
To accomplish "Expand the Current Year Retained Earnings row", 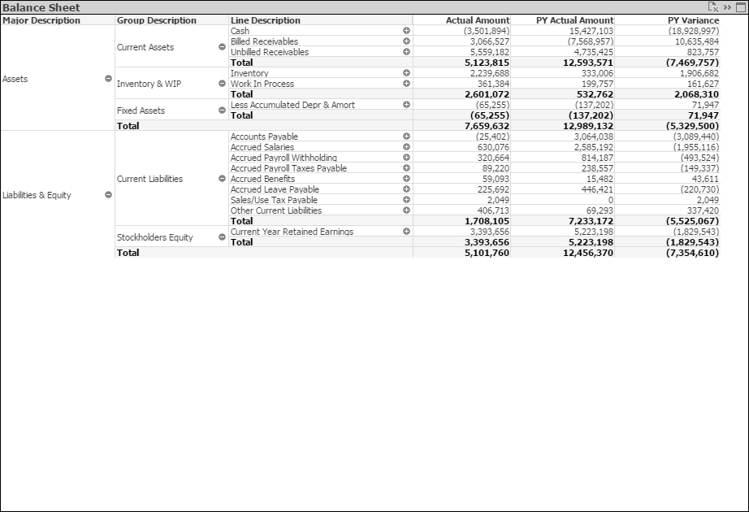I will (x=406, y=232).
